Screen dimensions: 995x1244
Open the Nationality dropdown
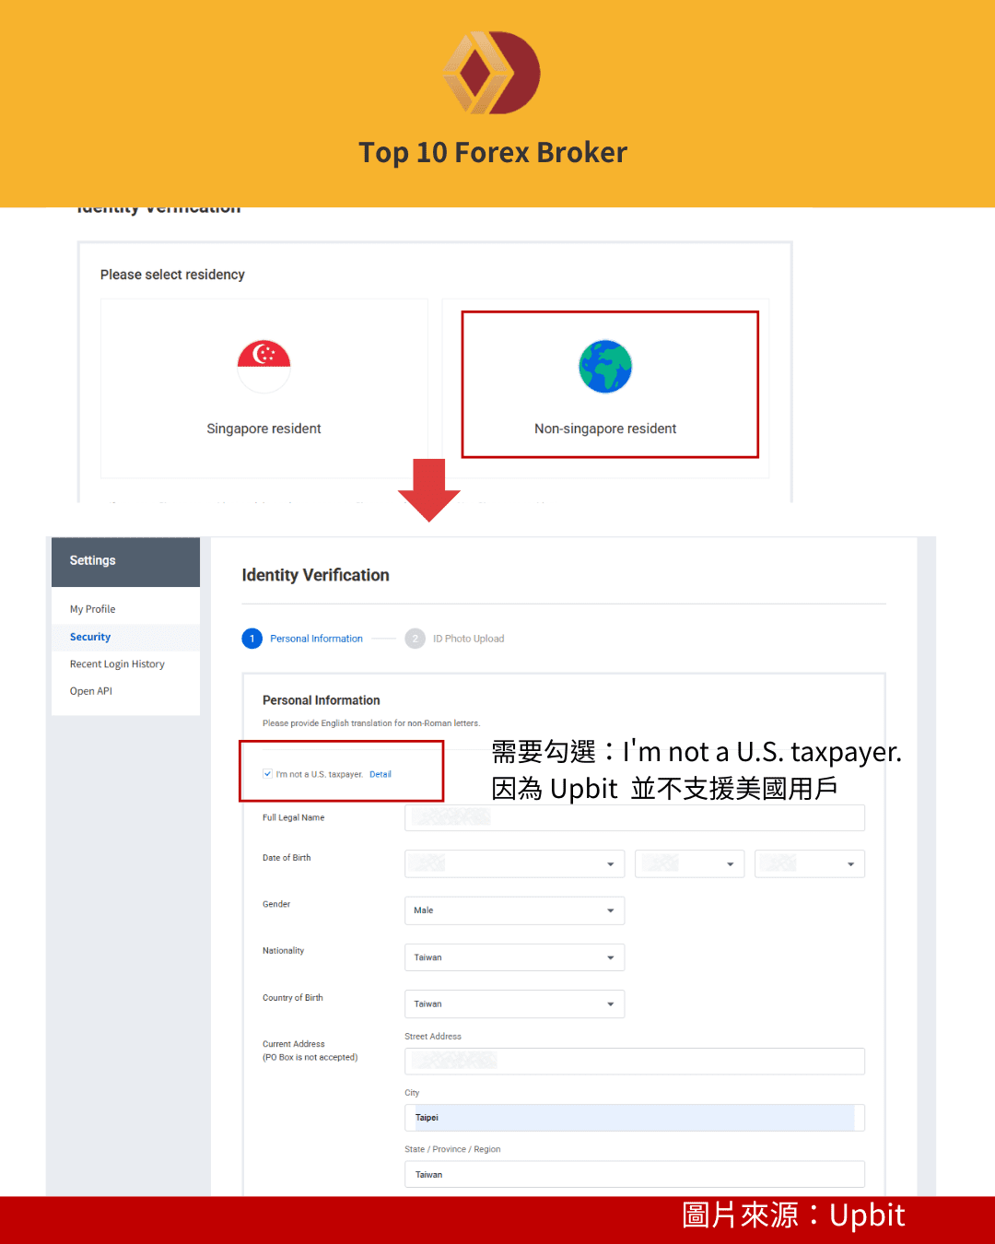coord(514,957)
